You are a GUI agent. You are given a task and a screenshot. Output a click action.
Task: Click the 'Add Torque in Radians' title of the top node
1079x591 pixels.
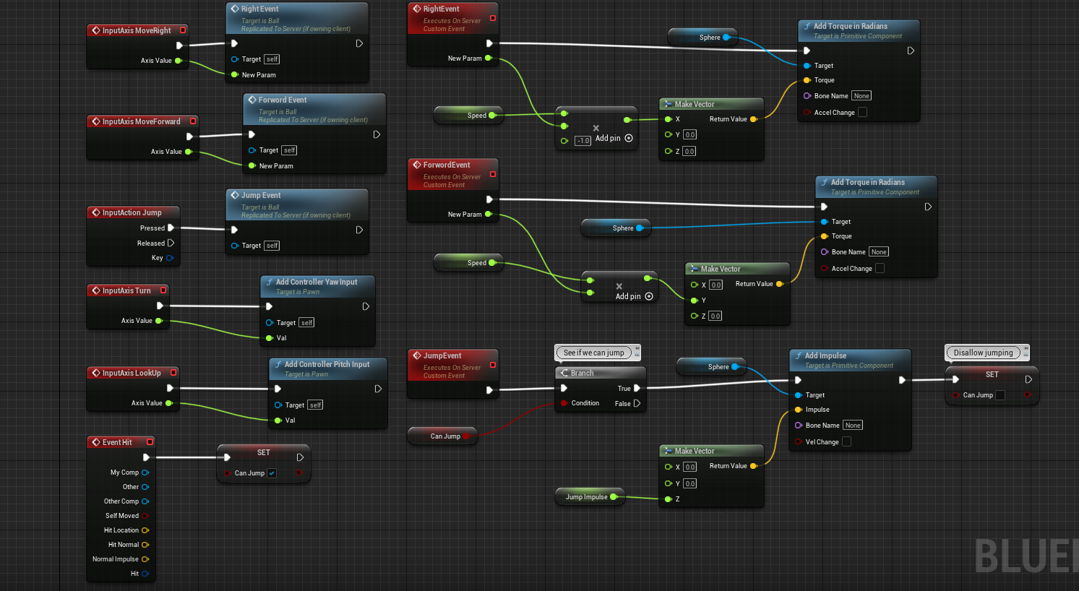850,26
